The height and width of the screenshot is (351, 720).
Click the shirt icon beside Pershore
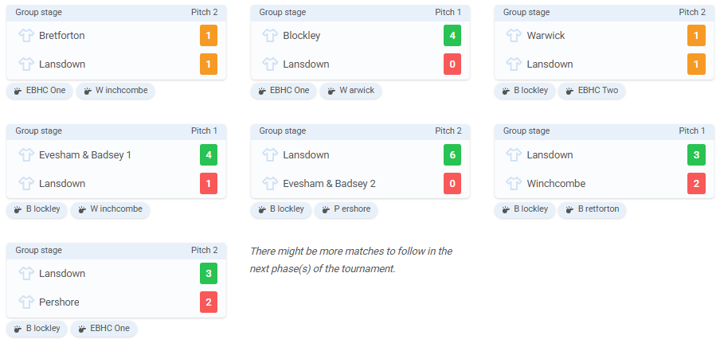(x=26, y=302)
